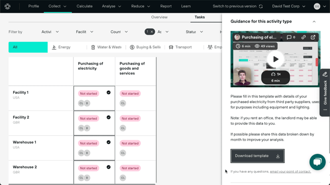The width and height of the screenshot is (330, 185).
Task: Click CL badge for Warehouse 1 goods and services
Action: (123, 153)
